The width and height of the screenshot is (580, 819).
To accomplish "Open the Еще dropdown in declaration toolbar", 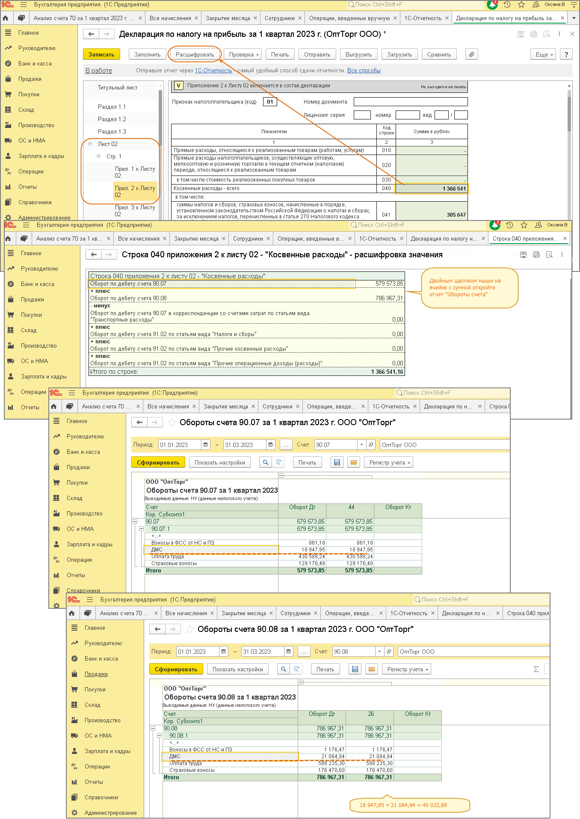I will (544, 54).
